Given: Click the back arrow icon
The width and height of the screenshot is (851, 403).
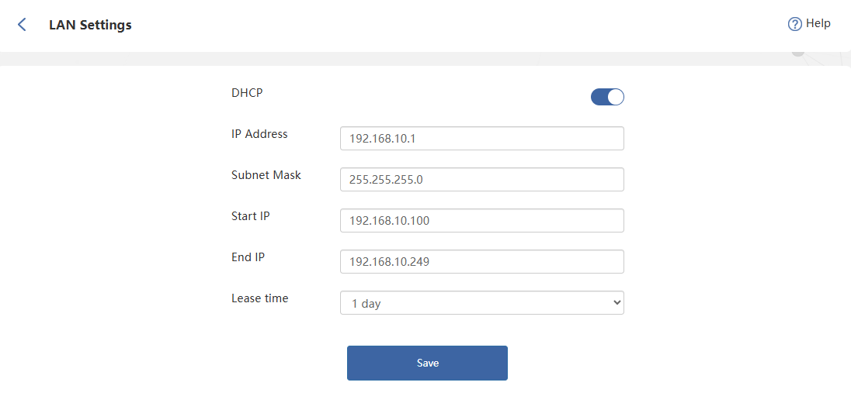Looking at the screenshot, I should [x=22, y=25].
